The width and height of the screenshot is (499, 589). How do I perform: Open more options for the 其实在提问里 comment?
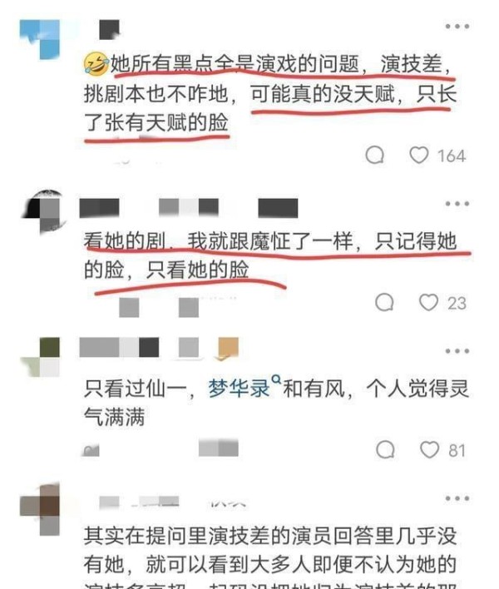(x=457, y=498)
